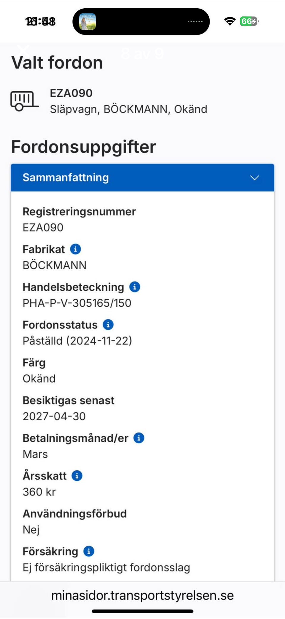
Task: Collapse the Sammanfattning chevron arrow
Action: click(x=254, y=178)
